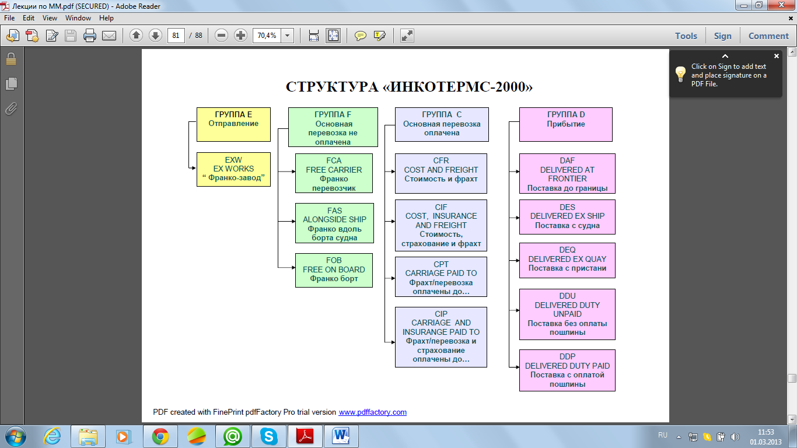Open the Edit menu
The width and height of the screenshot is (797, 448).
tap(29, 18)
